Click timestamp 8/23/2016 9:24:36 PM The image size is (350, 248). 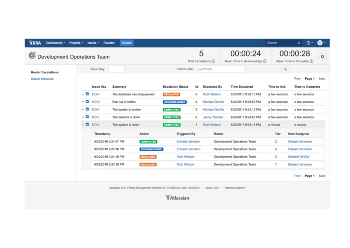pos(109,149)
